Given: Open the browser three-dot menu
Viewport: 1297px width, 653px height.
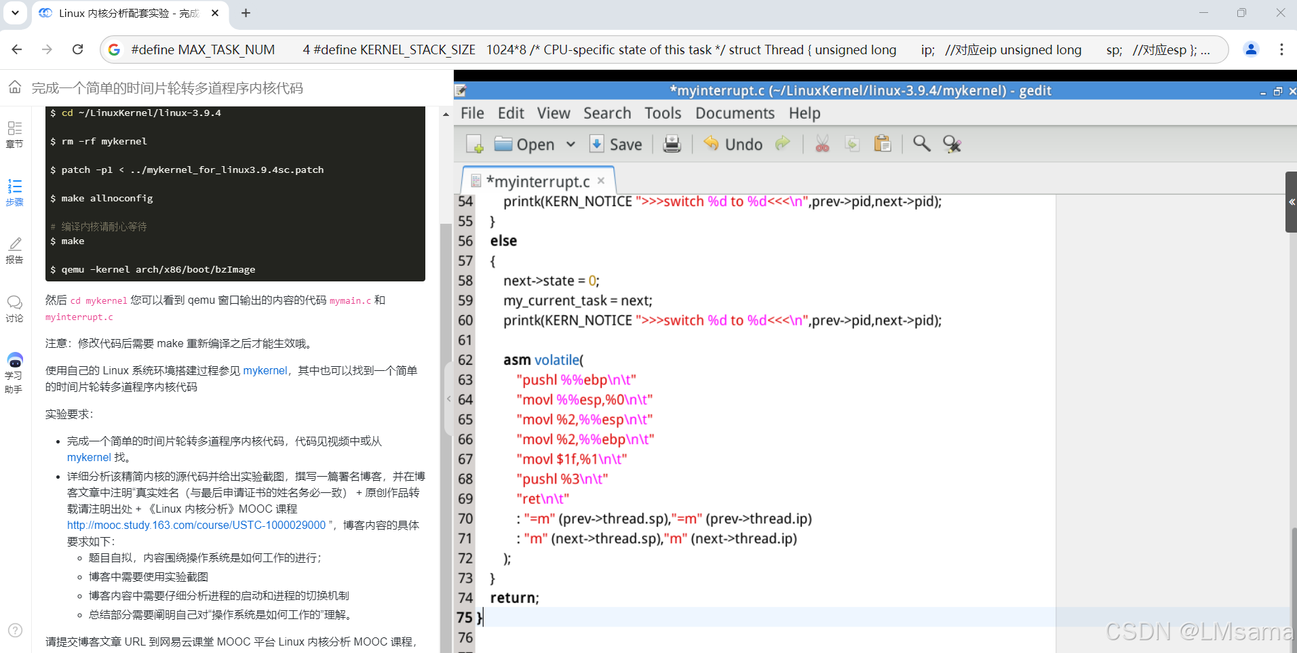Looking at the screenshot, I should coord(1281,50).
